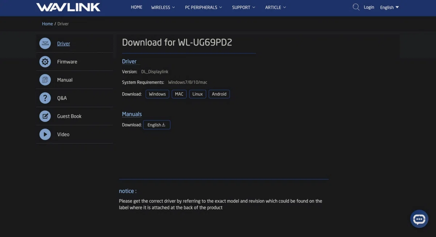436x237 pixels.
Task: Click the Driver section heading
Action: 129,61
